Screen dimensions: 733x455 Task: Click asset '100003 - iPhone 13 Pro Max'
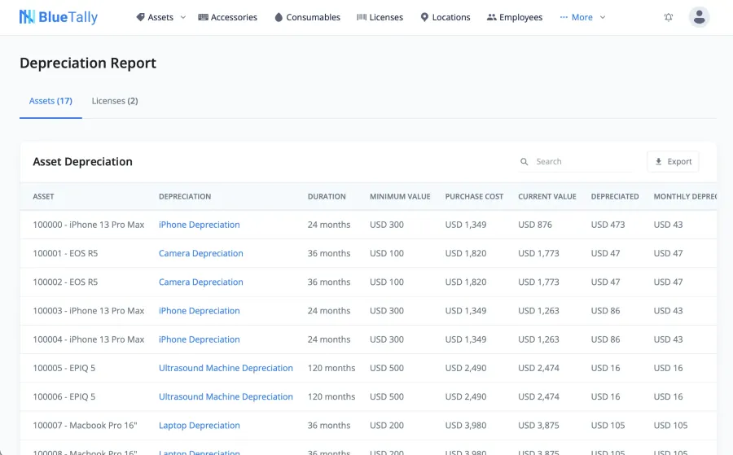(x=88, y=311)
